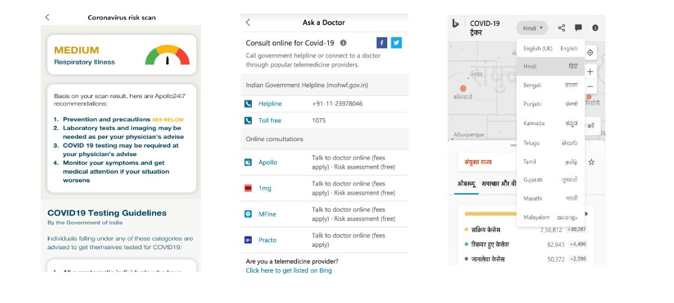Select Malayalam language option

(x=550, y=217)
